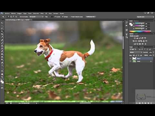Click the Perfeccionar borde button
Image resolution: width=155 pixels, height=116 pixels.
[91, 17]
